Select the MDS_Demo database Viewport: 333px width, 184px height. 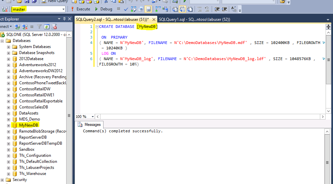click(x=29, y=119)
